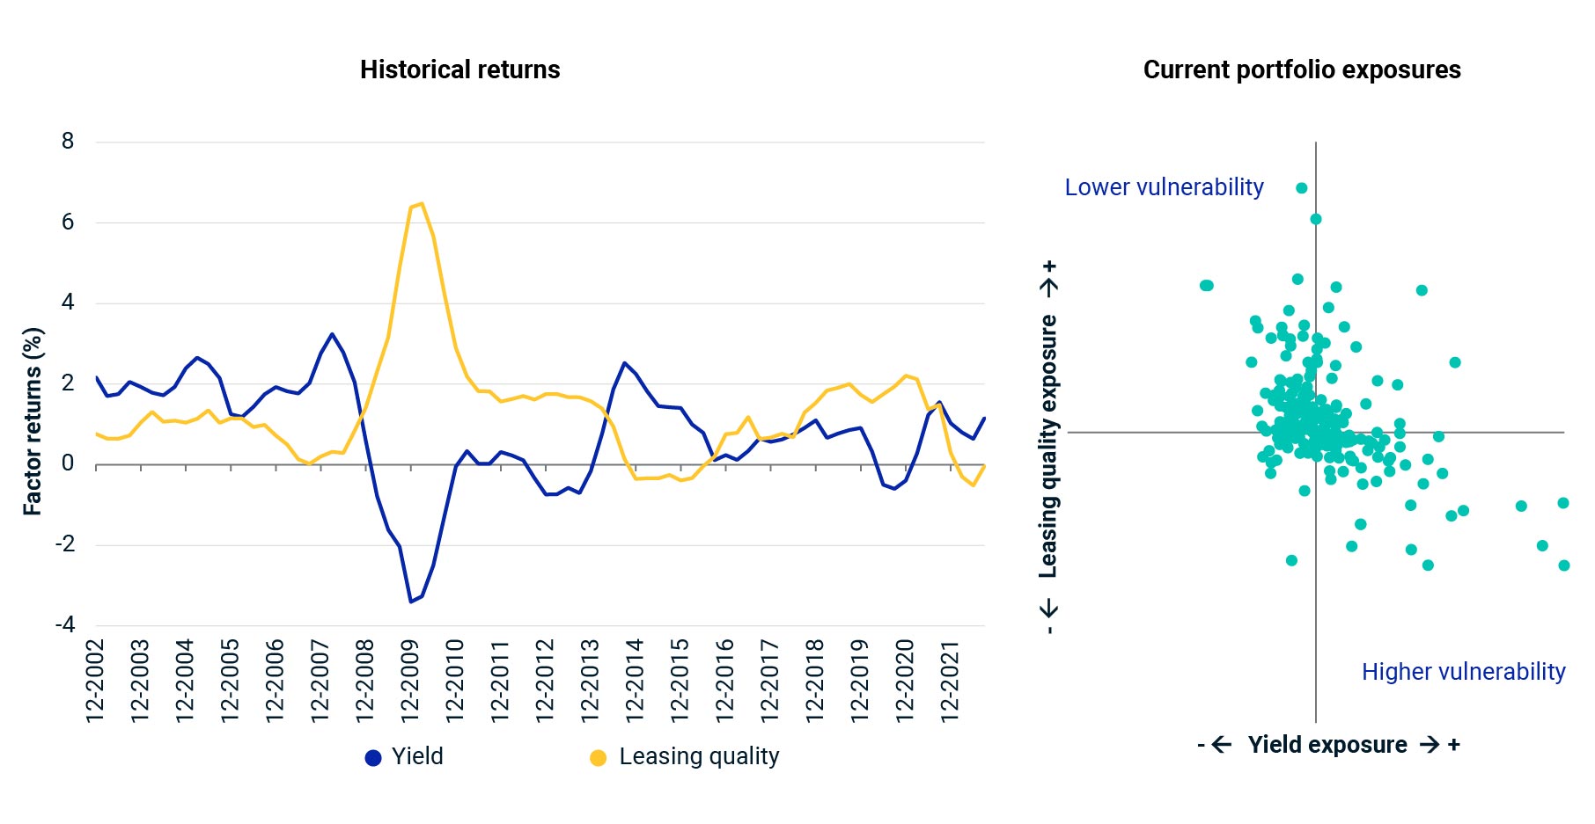
Task: Click the 12-2009 x-axis date label
Action: (x=410, y=682)
